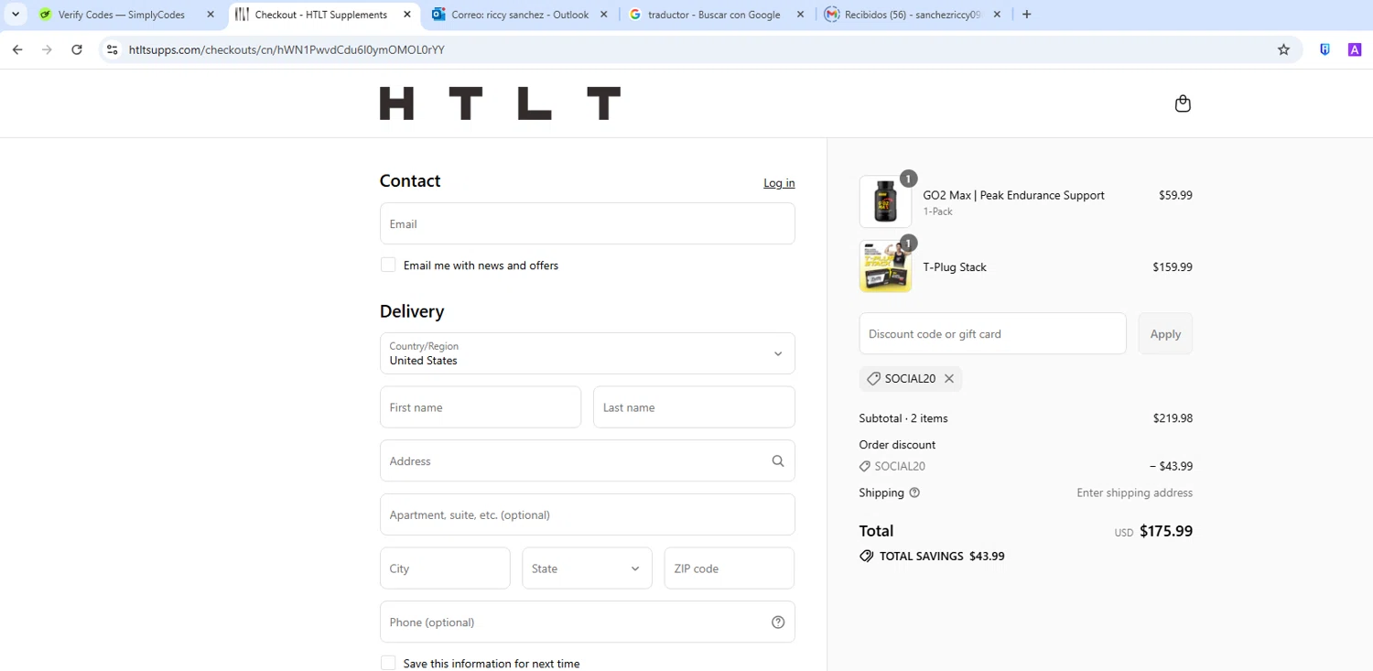Screen dimensions: 1373x671
Task: Open site information icon in address bar
Action: (x=113, y=49)
